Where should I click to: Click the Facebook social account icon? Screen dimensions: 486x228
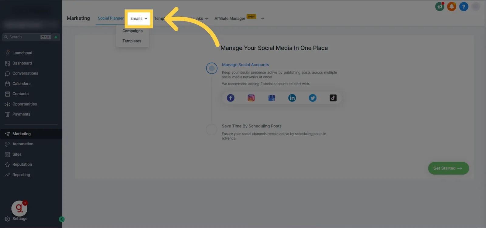(231, 98)
